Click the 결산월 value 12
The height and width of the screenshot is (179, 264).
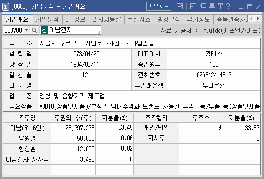click(x=85, y=75)
